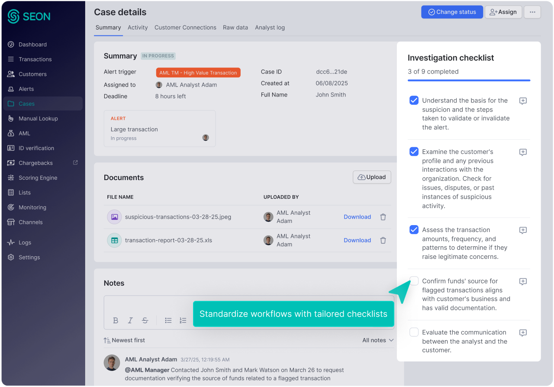Switch to the Customer Connections tab
This screenshot has width=554, height=387.
[185, 27]
